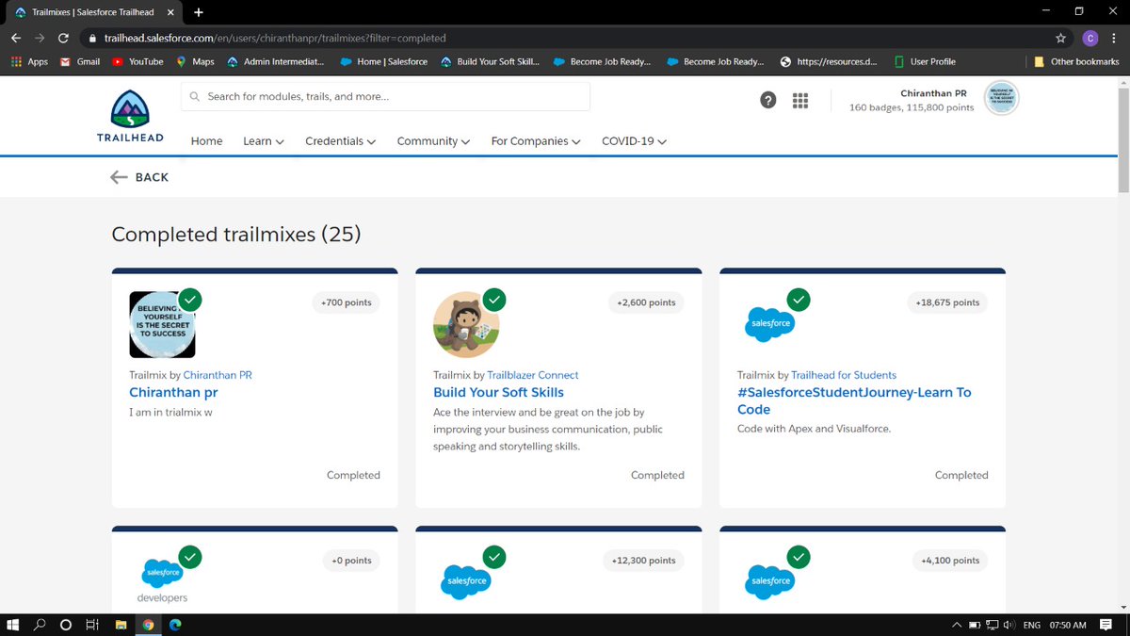
Task: Open the Gmail bookmark
Action: click(x=80, y=61)
